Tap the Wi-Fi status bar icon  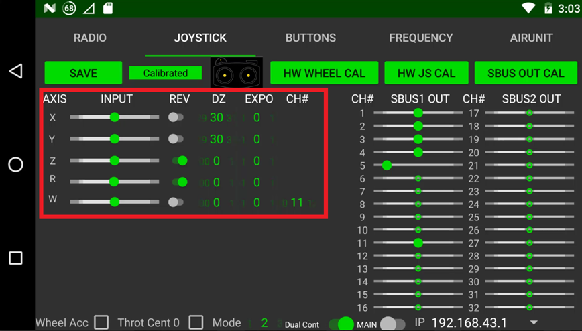[x=529, y=8]
